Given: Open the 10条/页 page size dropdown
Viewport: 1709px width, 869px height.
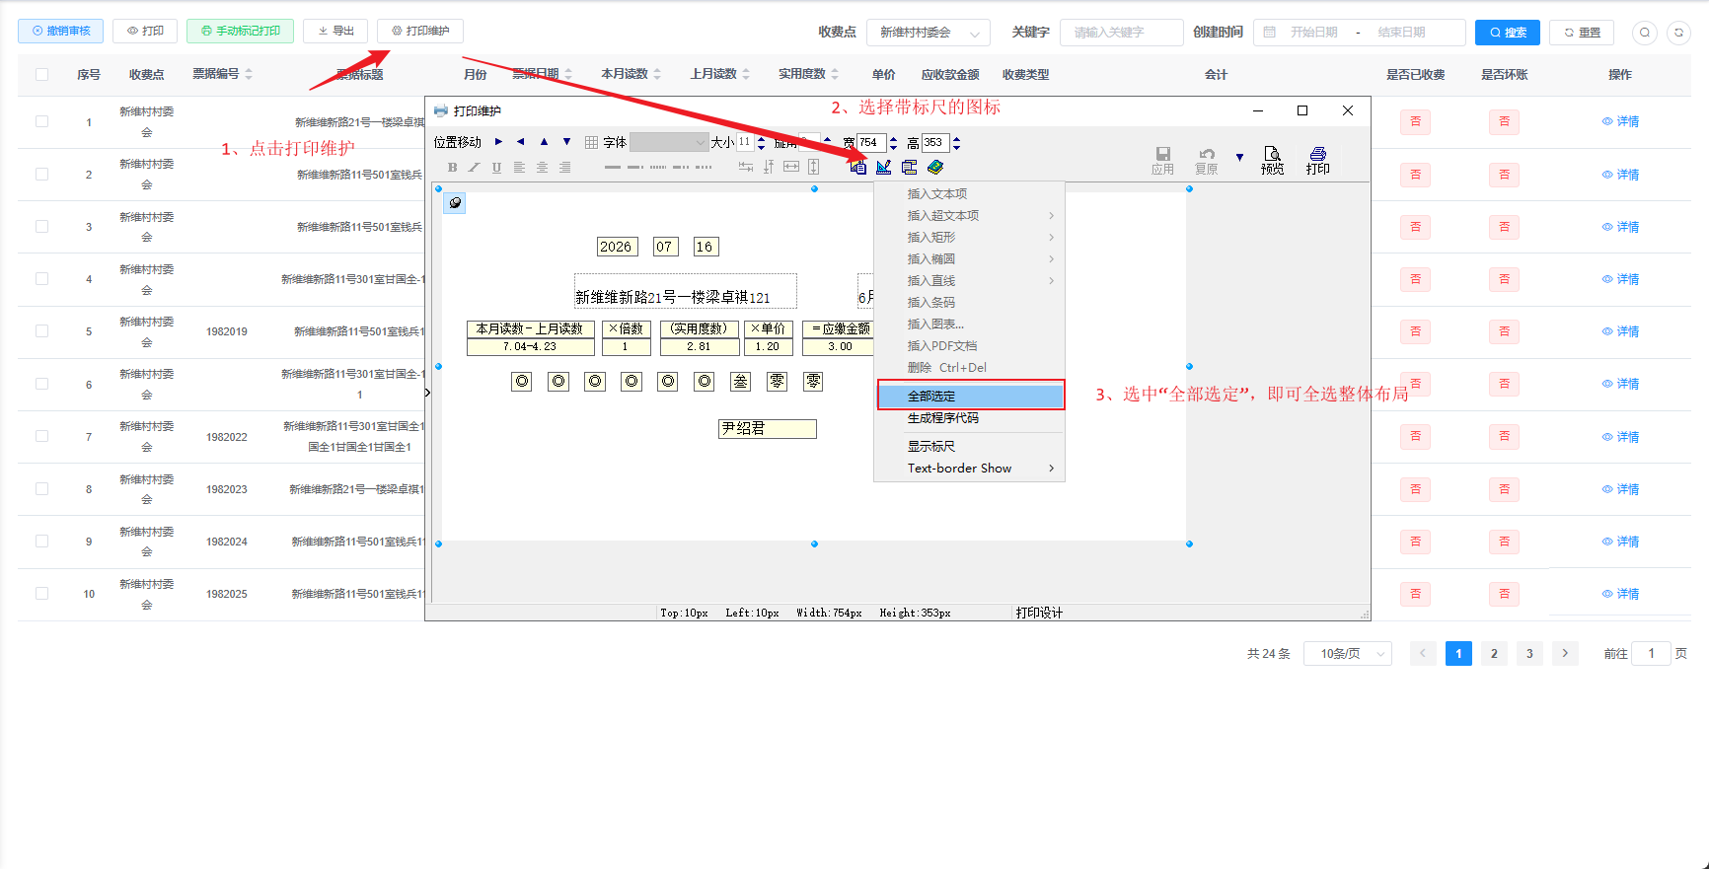Looking at the screenshot, I should pyautogui.click(x=1348, y=653).
